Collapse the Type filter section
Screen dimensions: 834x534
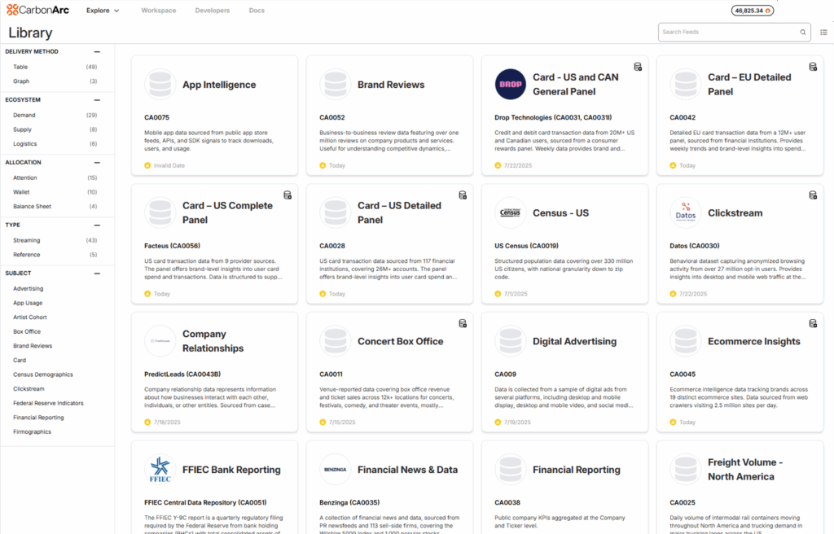tap(97, 225)
